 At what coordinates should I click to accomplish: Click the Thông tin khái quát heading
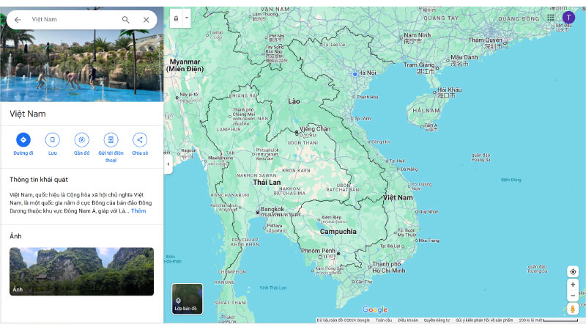tap(39, 180)
